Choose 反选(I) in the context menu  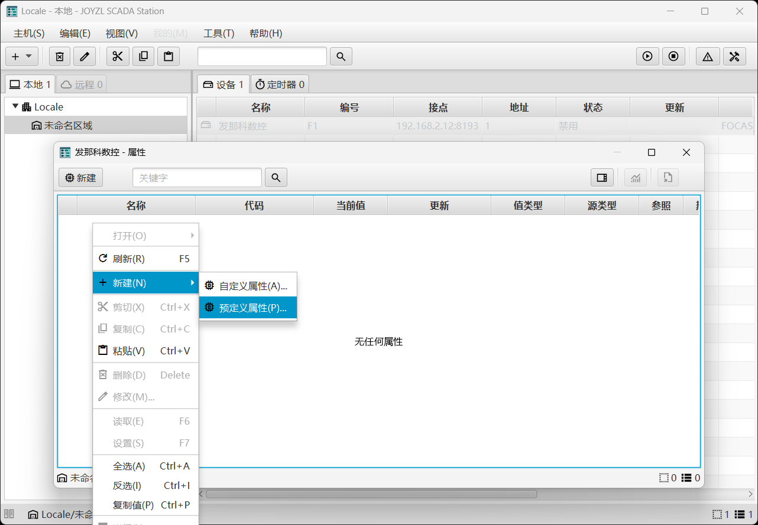pyautogui.click(x=145, y=485)
